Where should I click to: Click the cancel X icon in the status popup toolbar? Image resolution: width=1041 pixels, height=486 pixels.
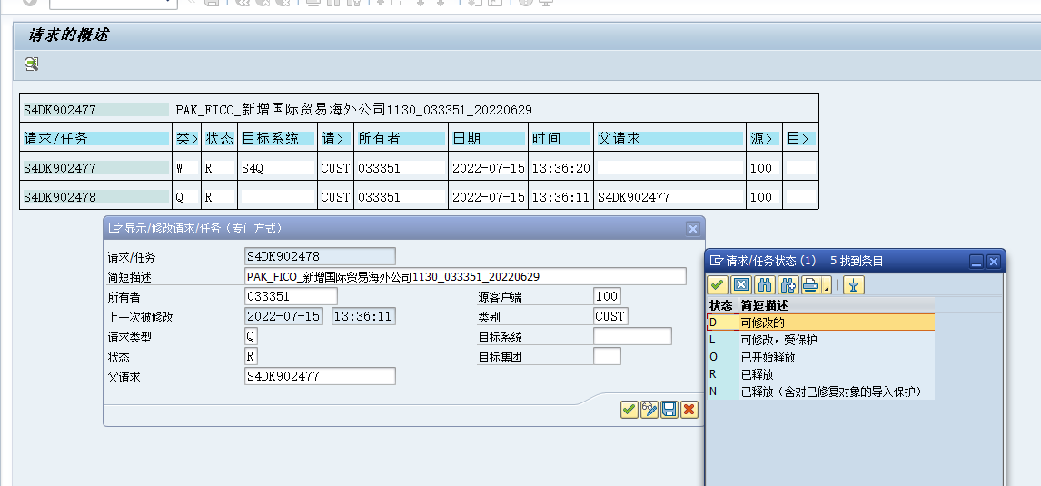(x=741, y=285)
